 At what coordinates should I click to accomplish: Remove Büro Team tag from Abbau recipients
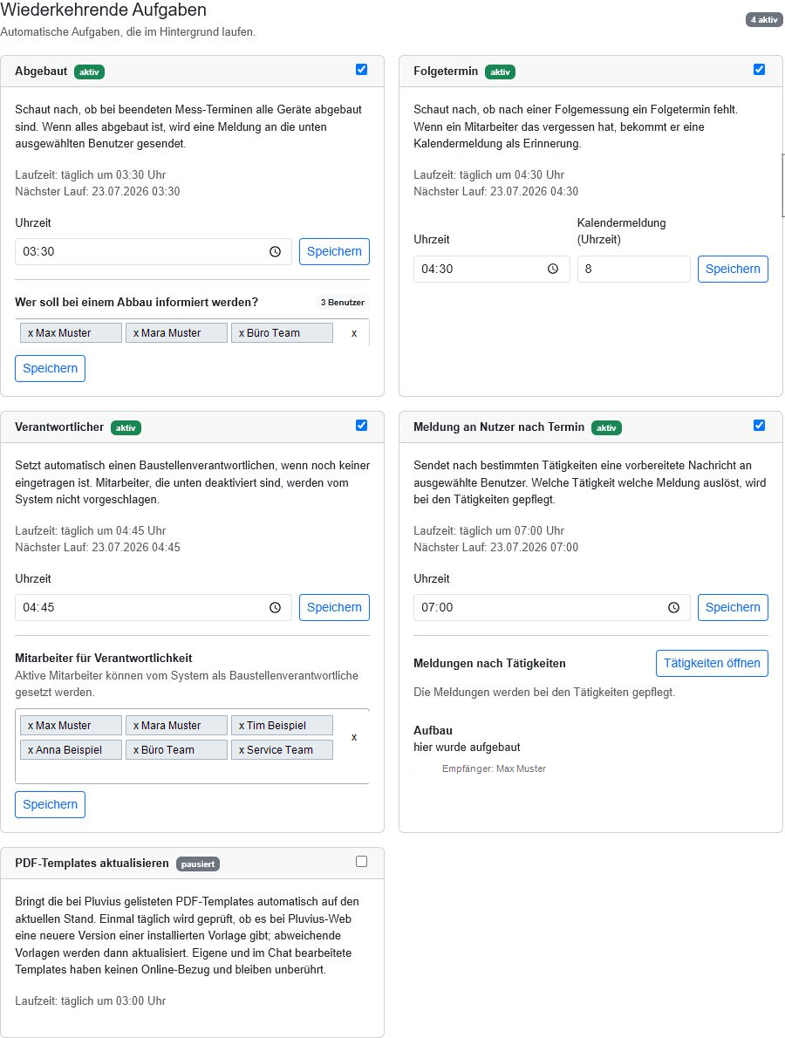[242, 333]
